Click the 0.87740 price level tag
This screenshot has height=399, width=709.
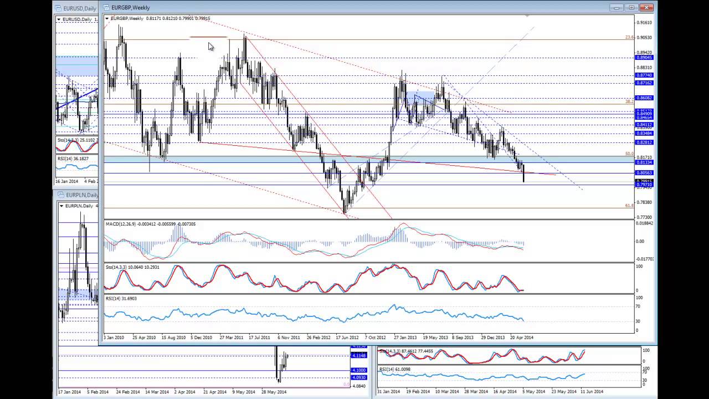click(644, 75)
